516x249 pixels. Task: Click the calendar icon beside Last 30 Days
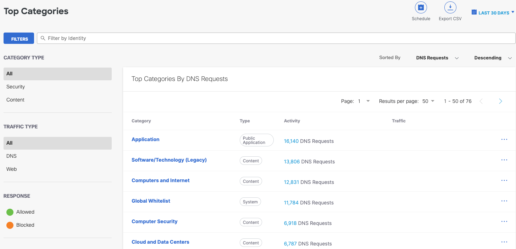[x=474, y=12]
